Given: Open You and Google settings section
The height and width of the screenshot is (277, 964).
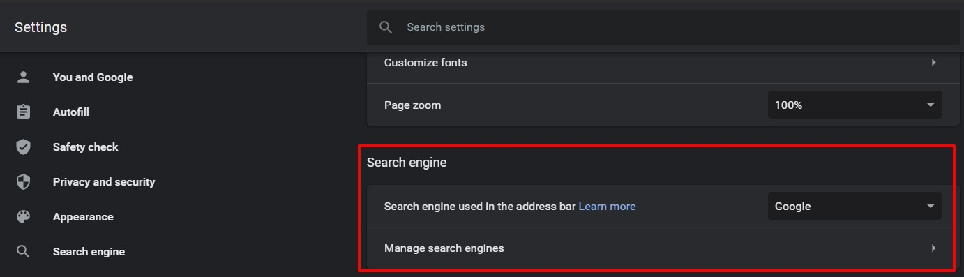Looking at the screenshot, I should click(93, 77).
